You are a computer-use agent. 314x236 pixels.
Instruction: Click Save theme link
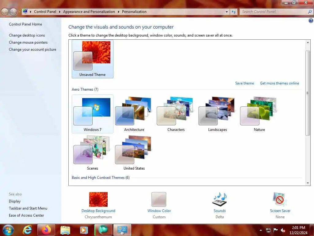pyautogui.click(x=244, y=83)
